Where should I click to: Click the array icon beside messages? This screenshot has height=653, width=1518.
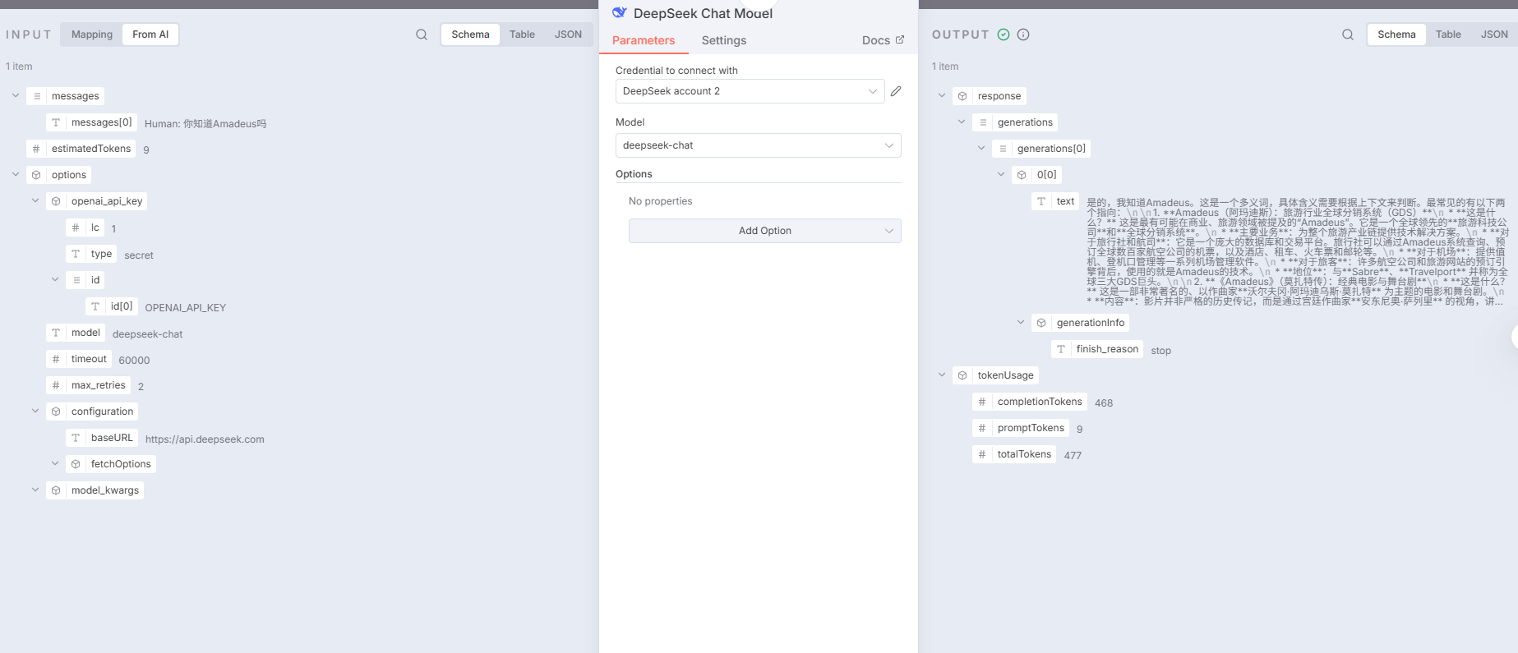(37, 96)
